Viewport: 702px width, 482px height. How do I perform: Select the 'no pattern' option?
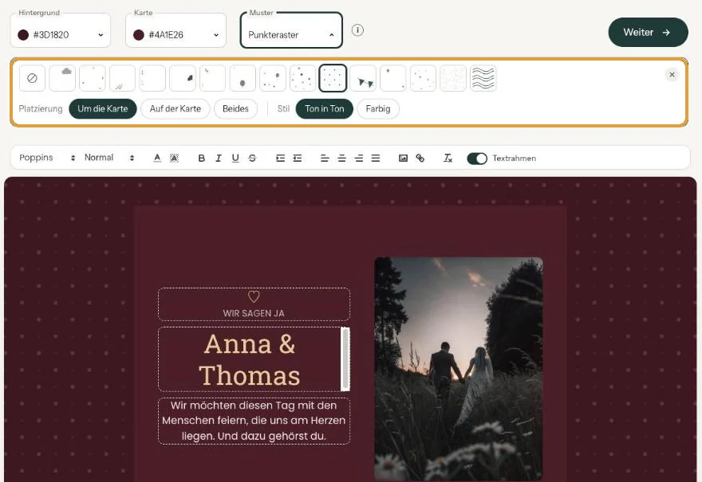[x=32, y=78]
